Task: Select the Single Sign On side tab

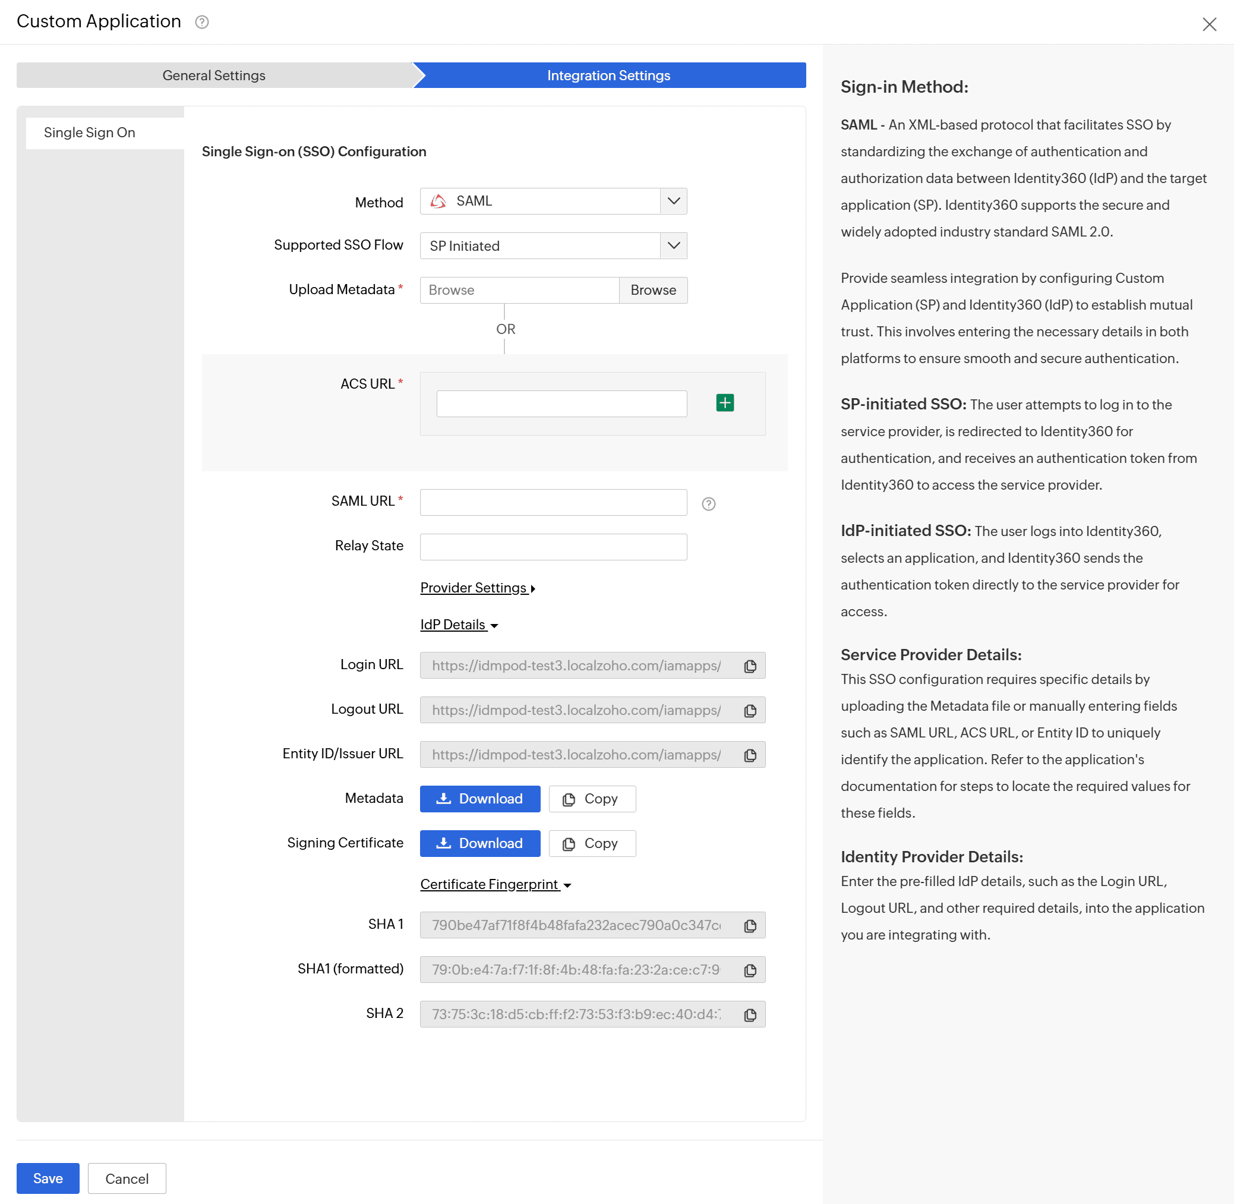Action: [105, 133]
